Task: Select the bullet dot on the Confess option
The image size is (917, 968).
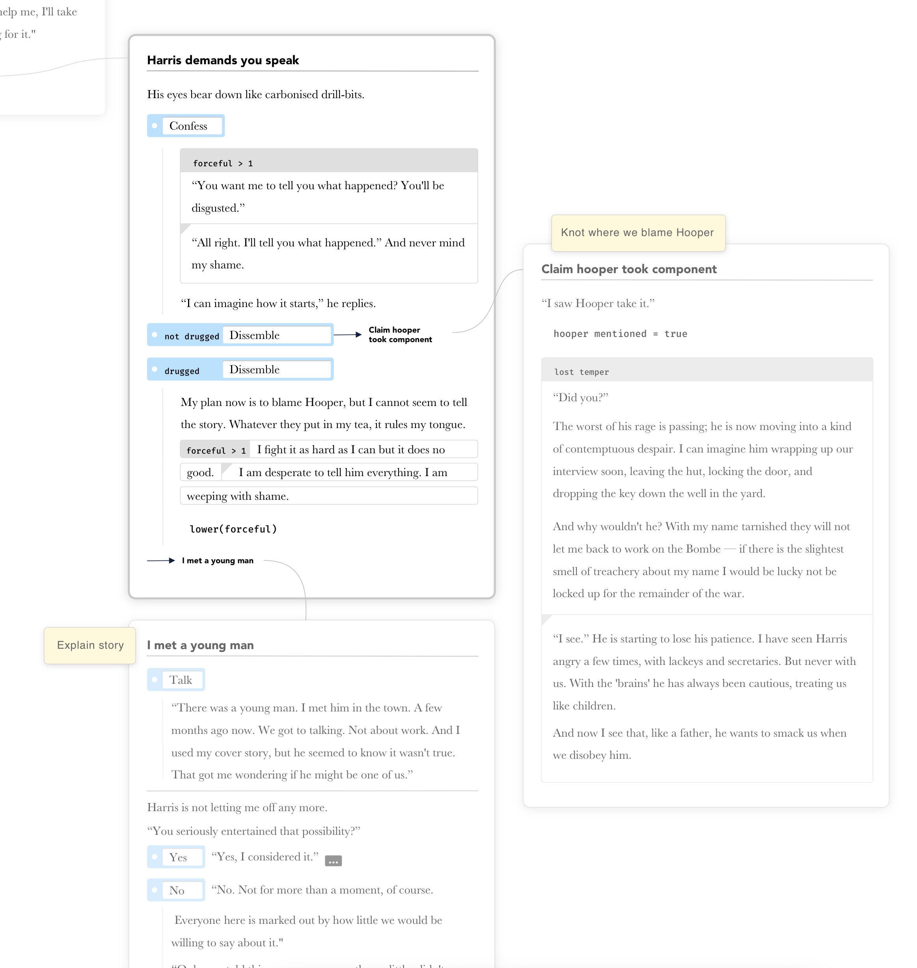Action: pyautogui.click(x=155, y=126)
